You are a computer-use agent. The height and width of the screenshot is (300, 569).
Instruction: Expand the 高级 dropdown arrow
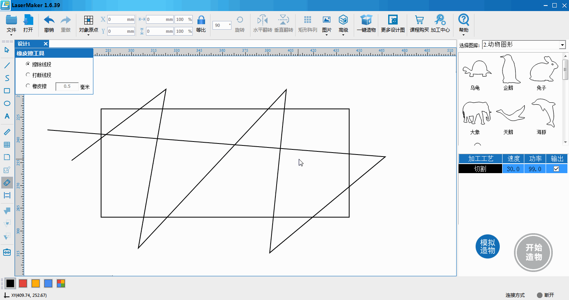point(343,35)
